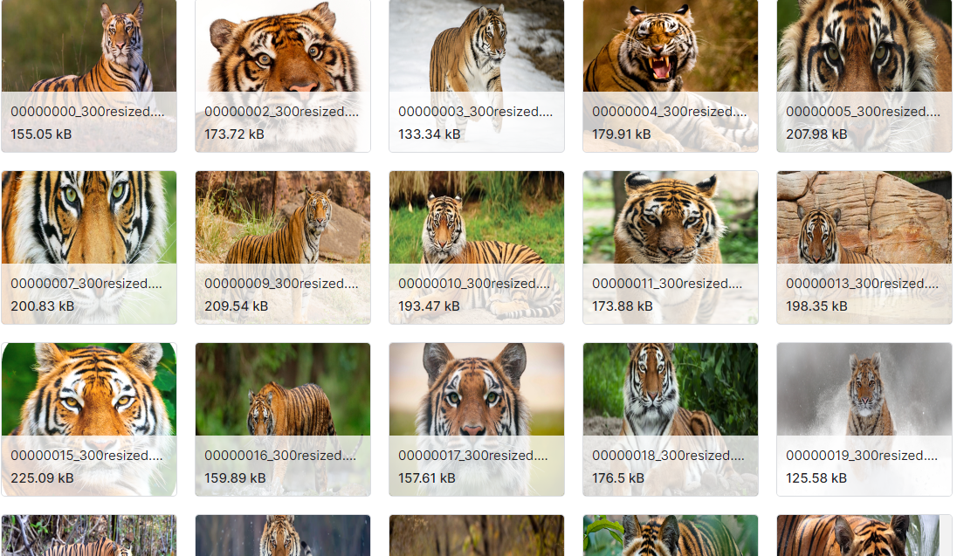Click the 00000009_300resized file name label
This screenshot has width=957, height=556.
(281, 283)
